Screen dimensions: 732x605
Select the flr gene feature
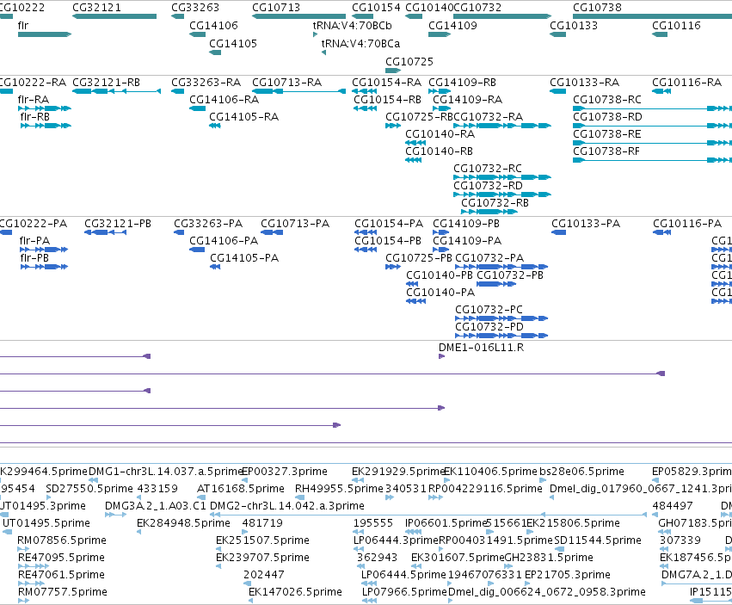coord(45,34)
